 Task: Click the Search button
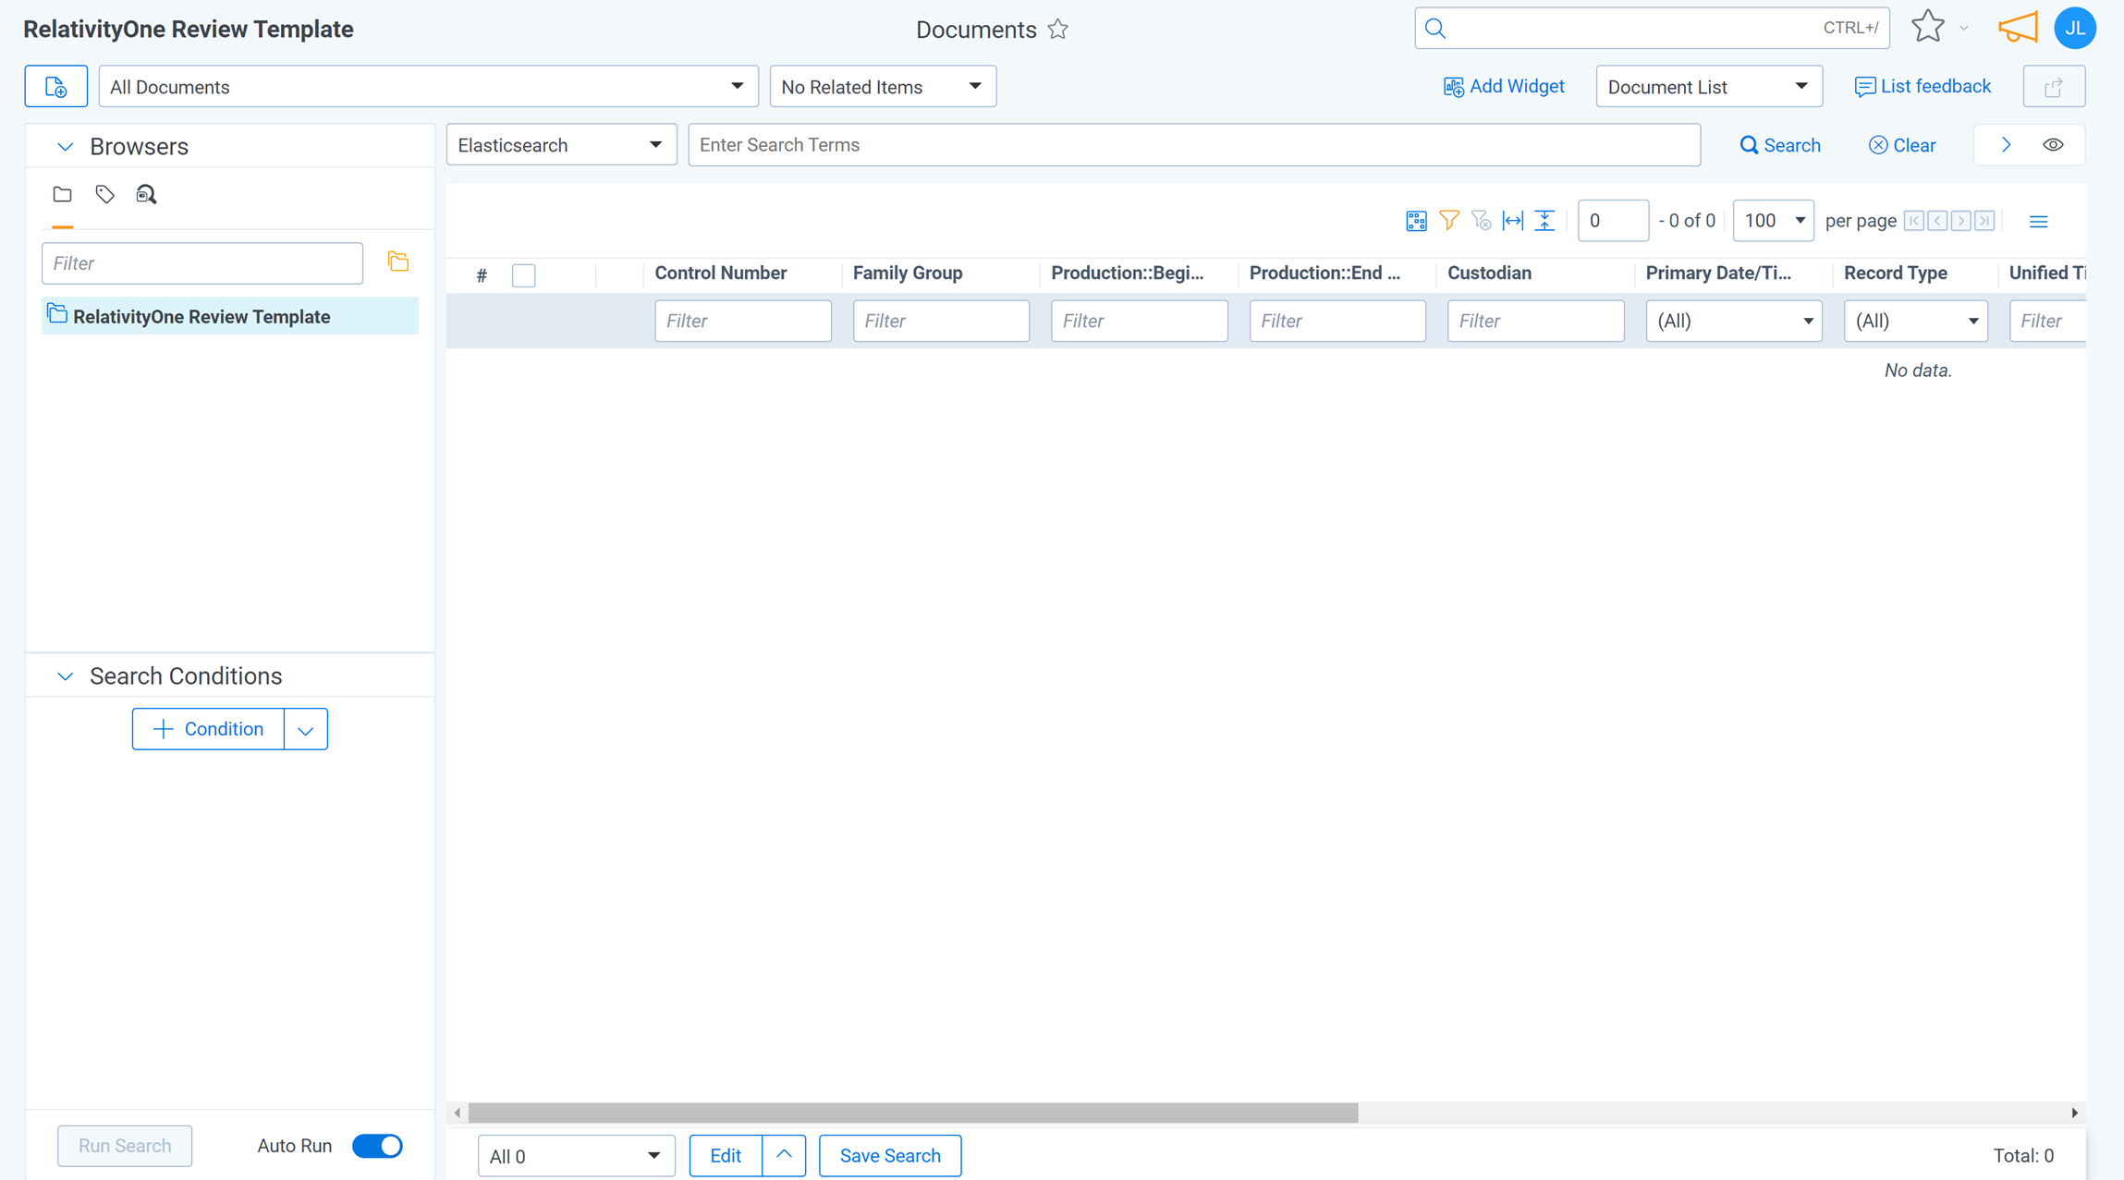pos(1780,145)
